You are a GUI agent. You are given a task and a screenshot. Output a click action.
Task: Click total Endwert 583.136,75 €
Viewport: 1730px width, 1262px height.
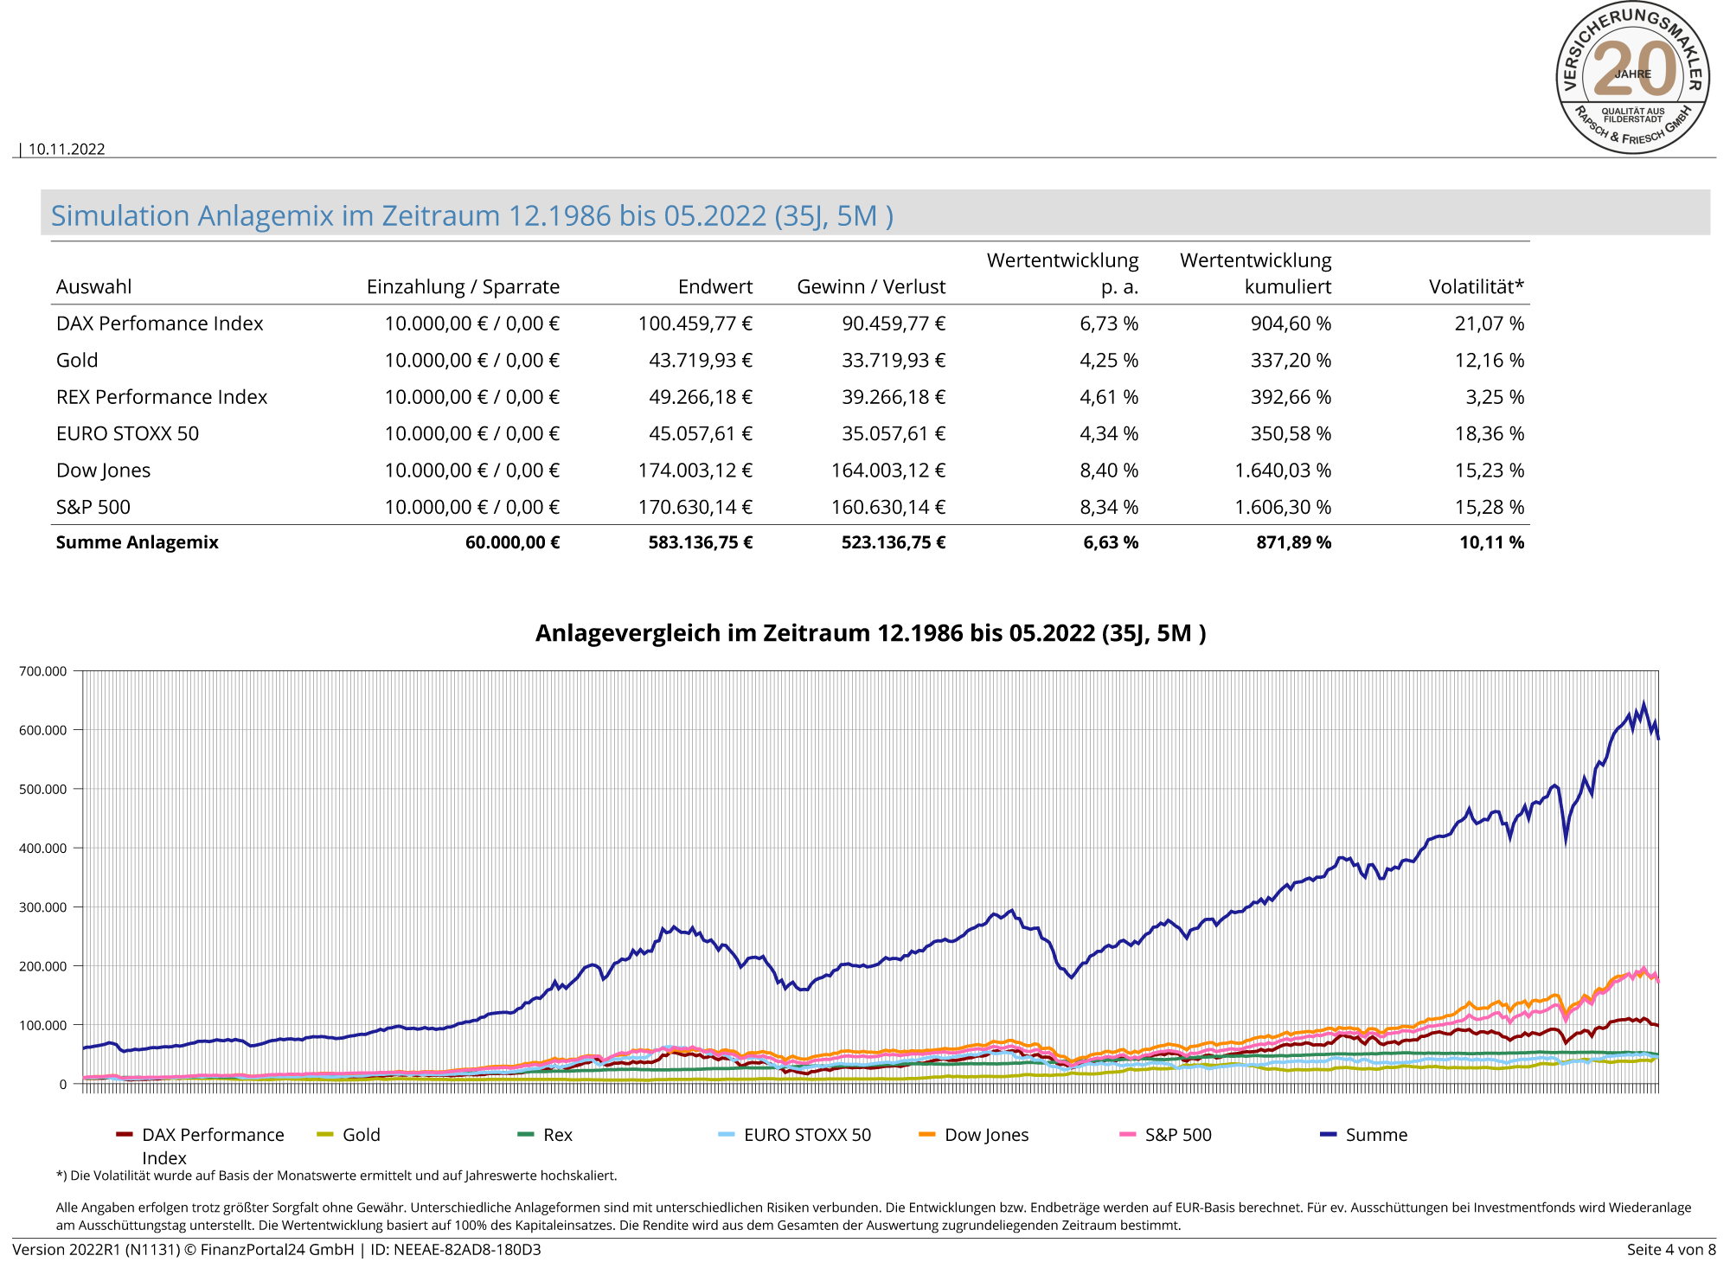click(x=701, y=542)
